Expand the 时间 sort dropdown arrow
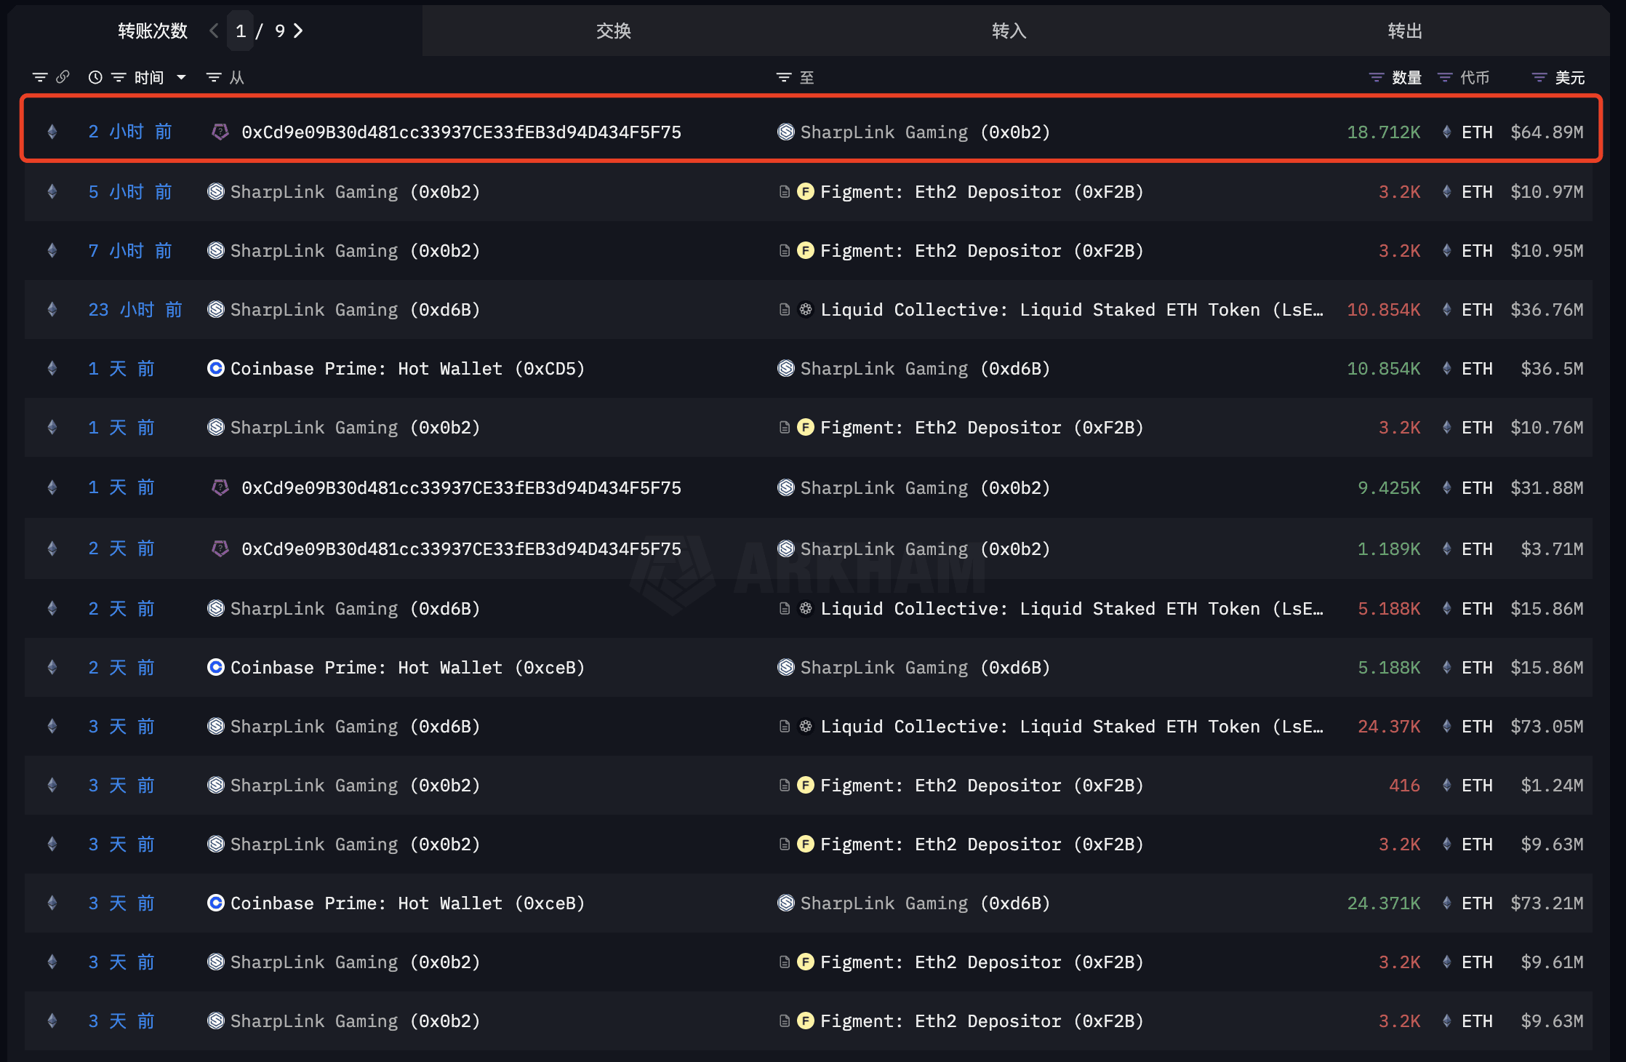Screen dimensions: 1626x1062 [x=181, y=77]
